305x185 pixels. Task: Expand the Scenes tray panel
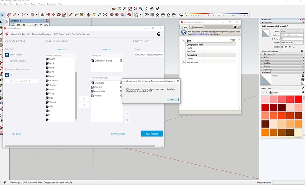(x=282, y=66)
